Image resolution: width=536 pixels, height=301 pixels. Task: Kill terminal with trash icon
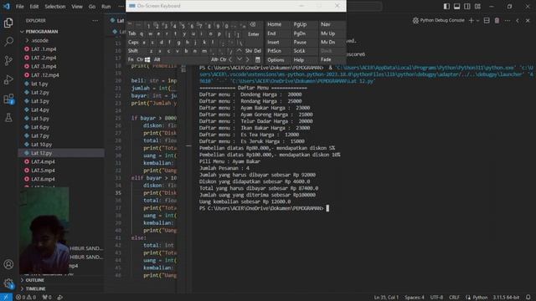[x=497, y=20]
